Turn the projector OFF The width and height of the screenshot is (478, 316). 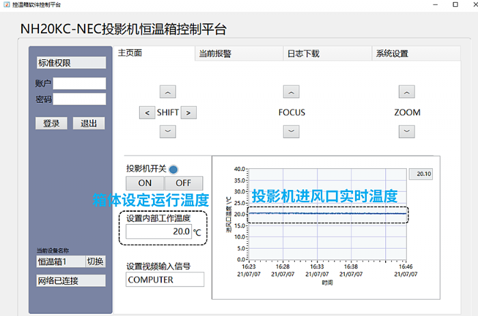[x=183, y=183]
